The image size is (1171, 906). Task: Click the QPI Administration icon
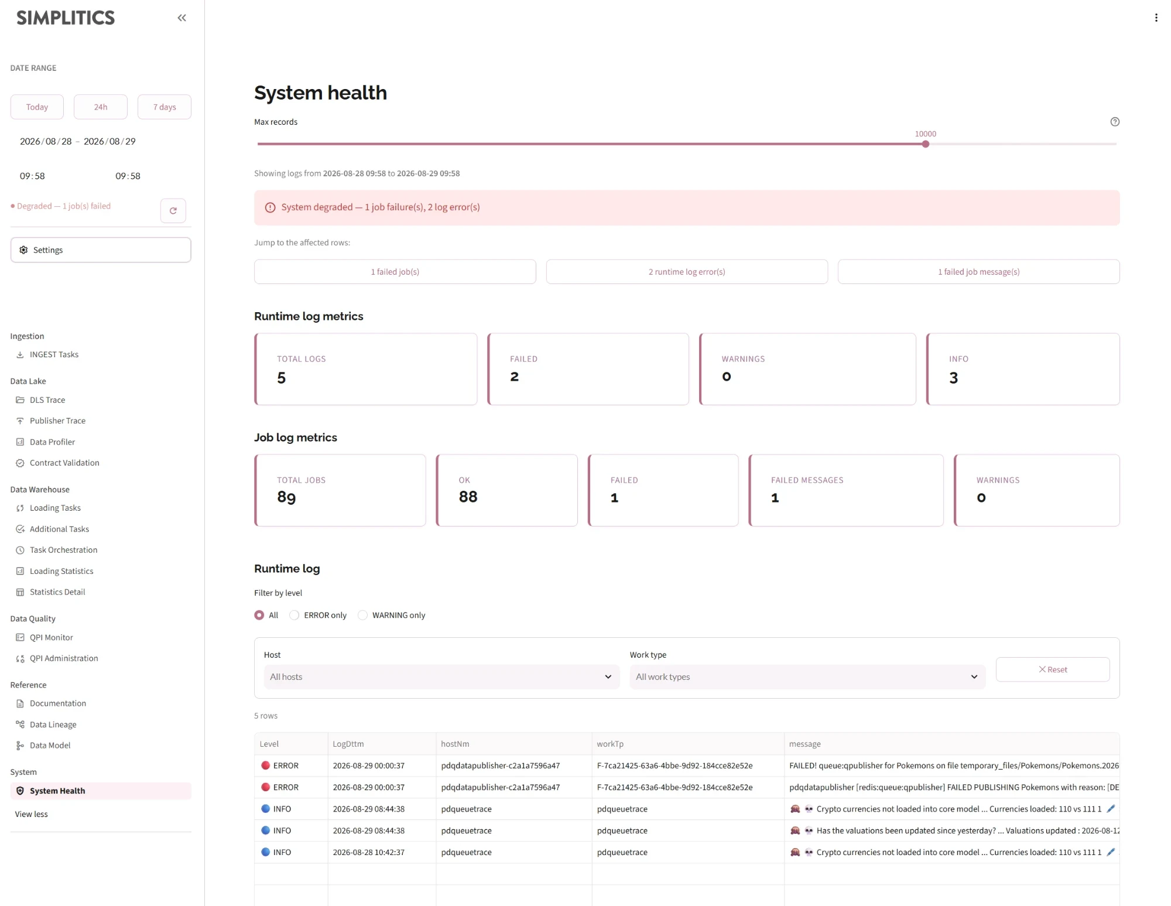[20, 658]
